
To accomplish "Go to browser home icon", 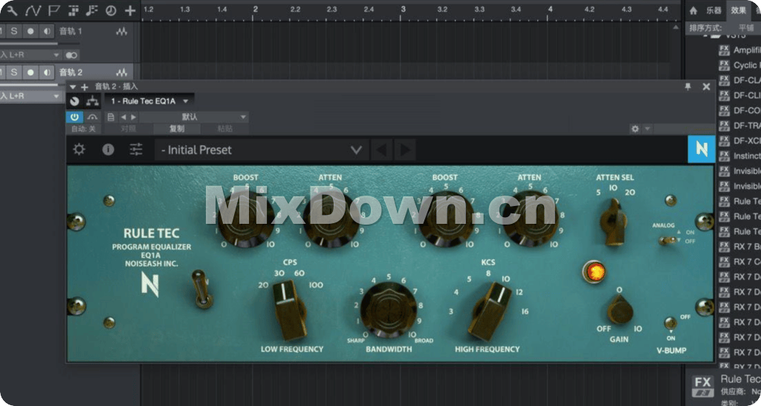I will click(693, 10).
